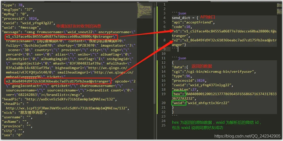Click the "message": "<msg fromusername line
The image size is (283, 141).
(x=69, y=32)
